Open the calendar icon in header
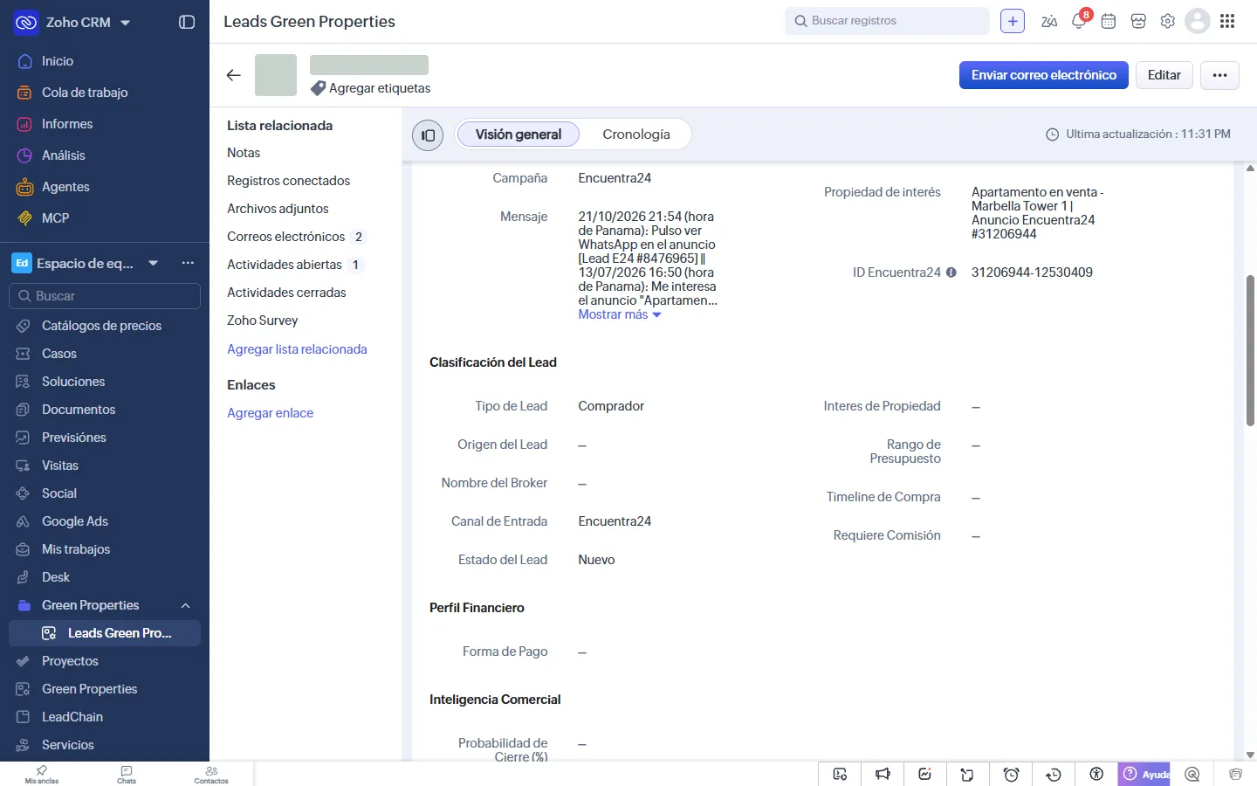 tap(1109, 22)
